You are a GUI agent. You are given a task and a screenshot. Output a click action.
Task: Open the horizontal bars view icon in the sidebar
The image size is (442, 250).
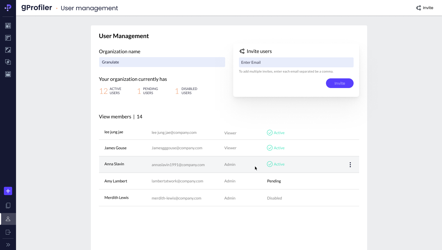[x=8, y=38]
